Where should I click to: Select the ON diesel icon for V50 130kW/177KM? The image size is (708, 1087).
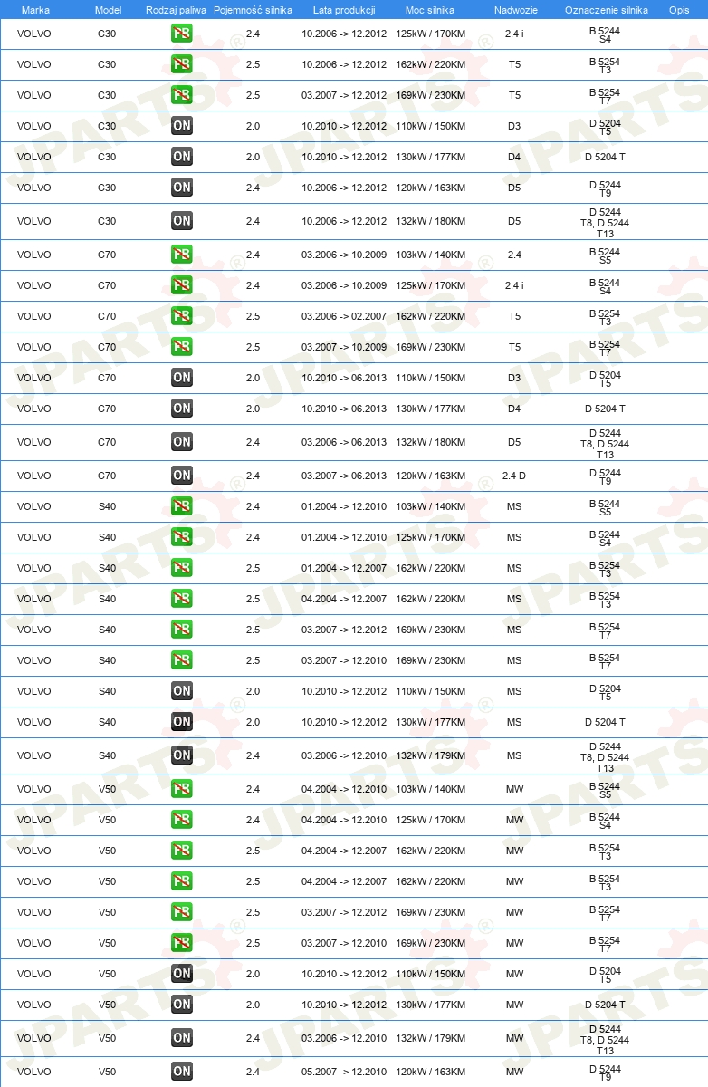pyautogui.click(x=182, y=1005)
